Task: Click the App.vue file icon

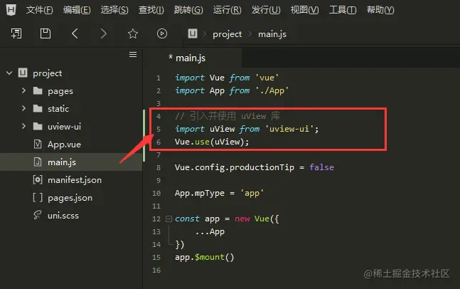Action: [38, 144]
